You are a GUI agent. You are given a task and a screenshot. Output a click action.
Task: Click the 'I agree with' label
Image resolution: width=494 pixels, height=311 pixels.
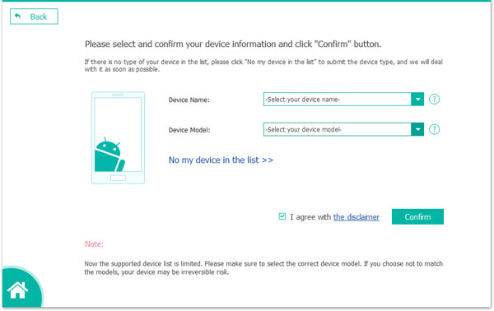pos(310,217)
